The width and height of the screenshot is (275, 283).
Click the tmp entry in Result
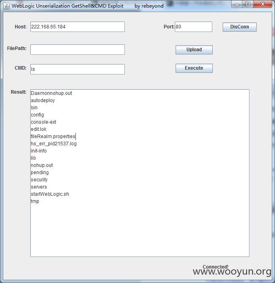[35, 201]
